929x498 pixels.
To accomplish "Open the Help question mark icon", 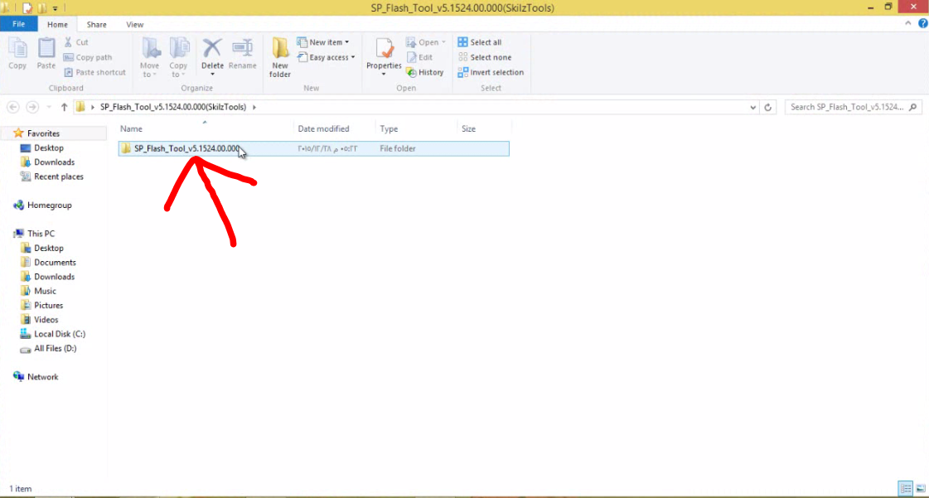I will pos(923,24).
